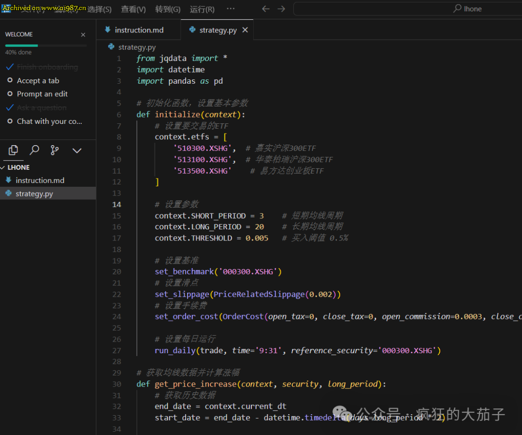
Task: Toggle the Accept a tab onboarding step
Action: coord(38,81)
